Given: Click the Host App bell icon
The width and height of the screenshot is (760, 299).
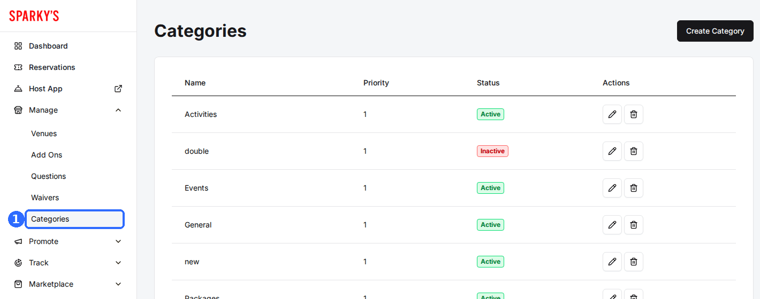Looking at the screenshot, I should pyautogui.click(x=18, y=89).
